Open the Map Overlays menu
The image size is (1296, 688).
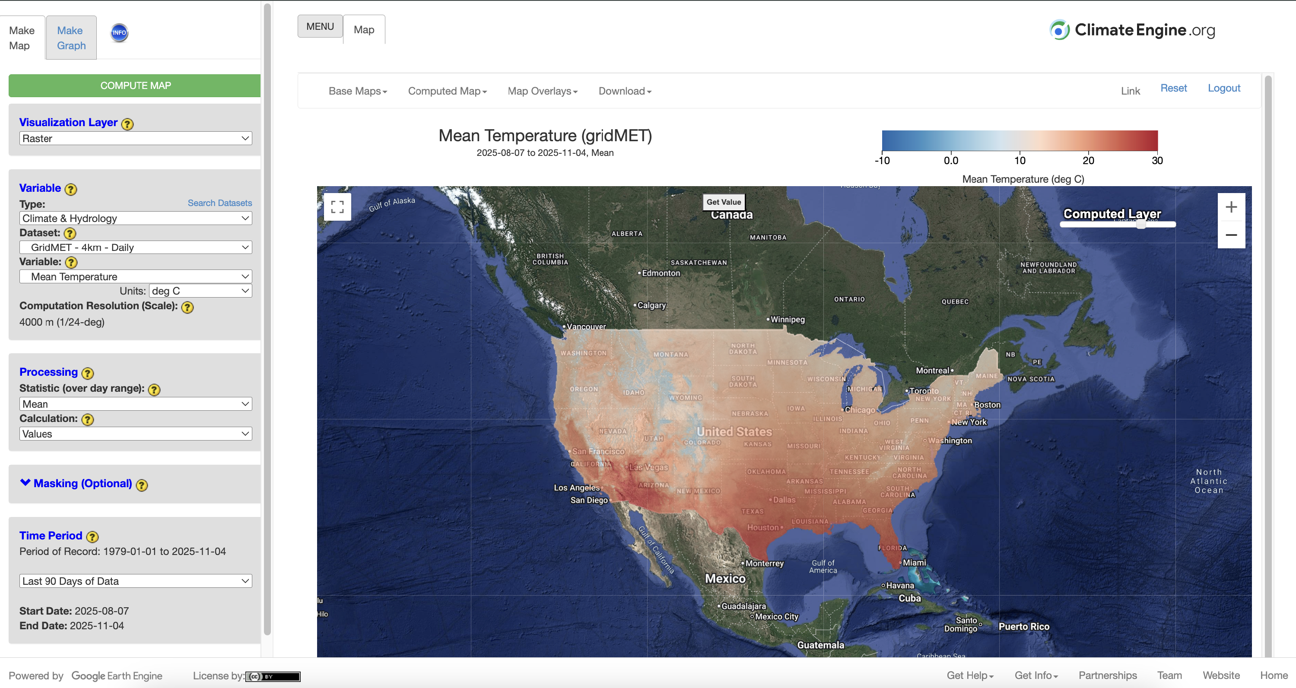point(542,91)
